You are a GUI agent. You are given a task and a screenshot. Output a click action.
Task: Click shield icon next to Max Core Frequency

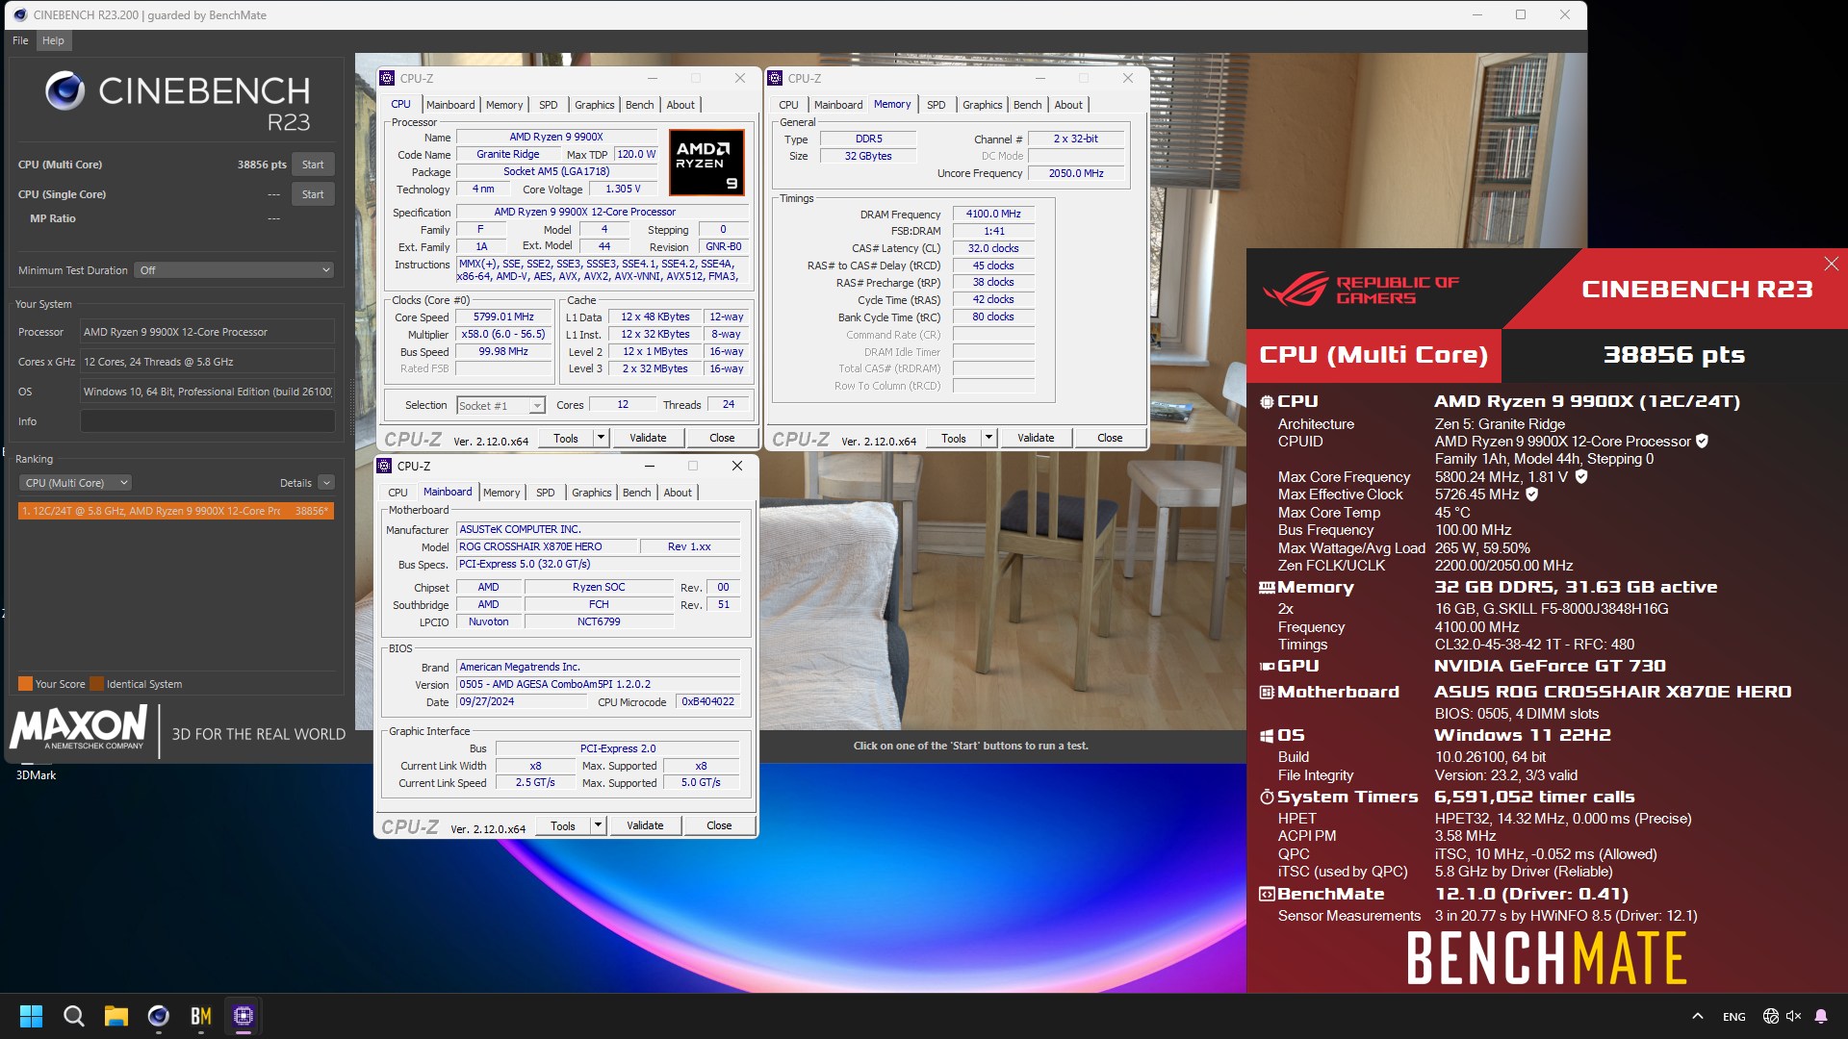[1581, 476]
